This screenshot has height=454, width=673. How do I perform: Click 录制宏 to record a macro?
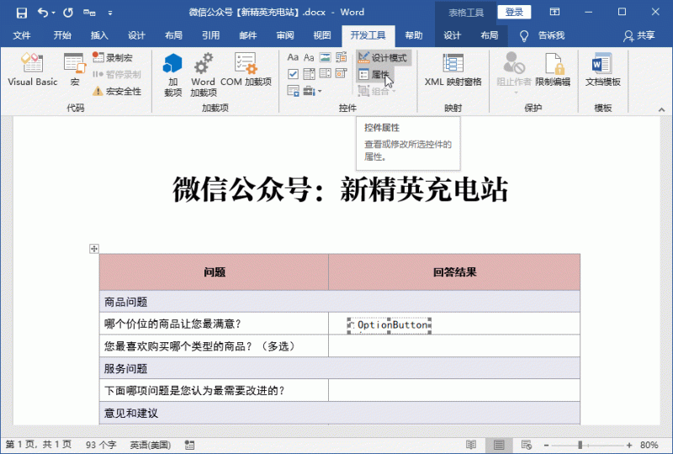point(113,57)
